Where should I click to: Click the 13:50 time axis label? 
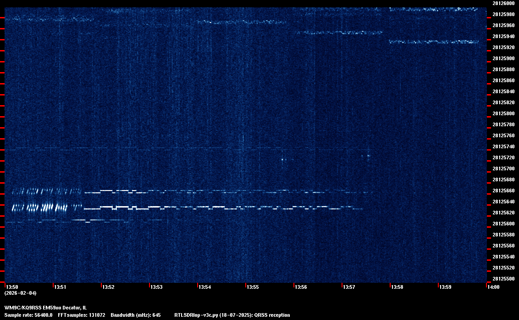click(x=12, y=287)
